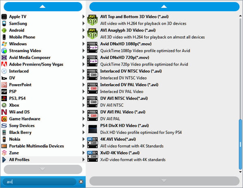The width and height of the screenshot is (243, 188).
Task: Click the Windows category label
Action: click(18, 44)
